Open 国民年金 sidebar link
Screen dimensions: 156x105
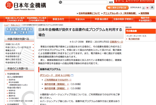click(x=12, y=80)
